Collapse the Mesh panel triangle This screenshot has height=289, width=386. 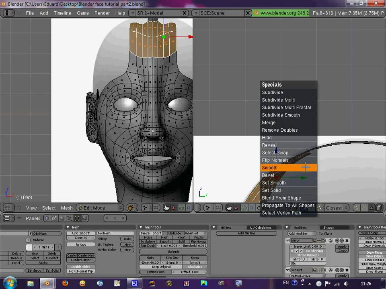coord(68,227)
